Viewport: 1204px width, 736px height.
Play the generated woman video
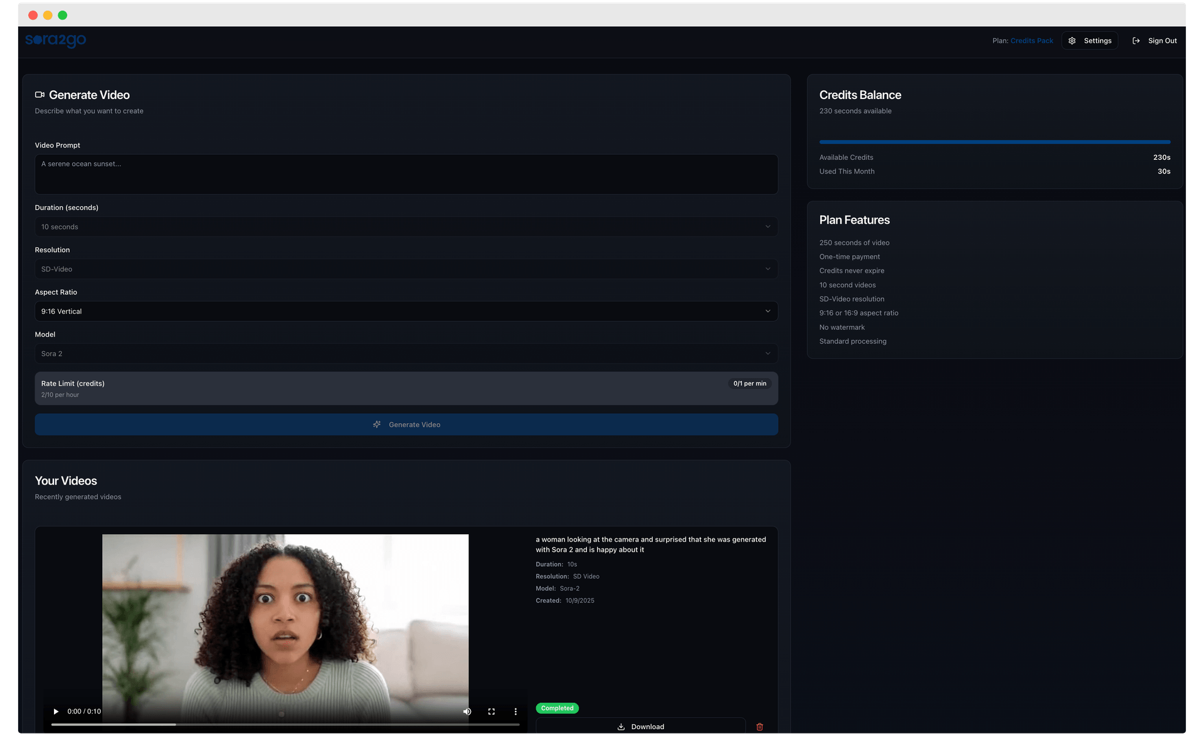pos(56,712)
